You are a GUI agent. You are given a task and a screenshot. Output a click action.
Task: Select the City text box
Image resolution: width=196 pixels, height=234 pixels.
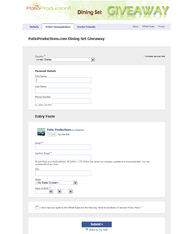(63, 173)
